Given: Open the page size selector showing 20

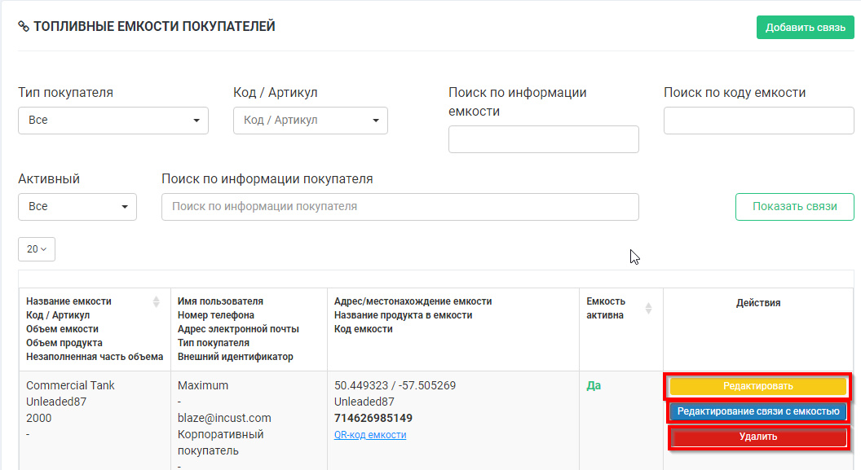Looking at the screenshot, I should click(37, 249).
